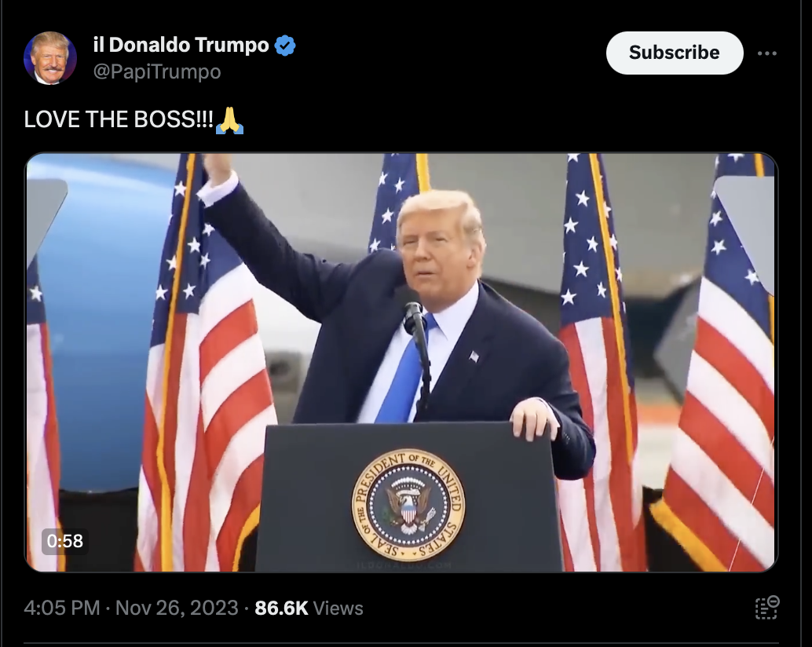This screenshot has height=647, width=812.
Task: Open the il Donaldo Trumpo profile avatar
Action: [50, 58]
